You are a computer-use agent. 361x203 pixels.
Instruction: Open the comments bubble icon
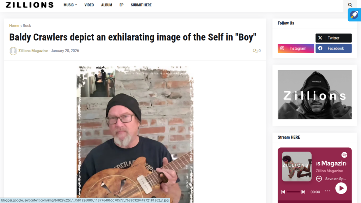(255, 51)
